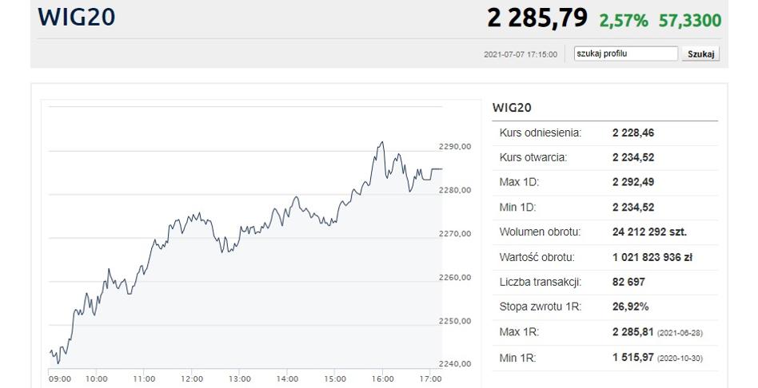Image resolution: width=758 pixels, height=388 pixels.
Task: Click the green 57,3300 point change
Action: point(690,20)
